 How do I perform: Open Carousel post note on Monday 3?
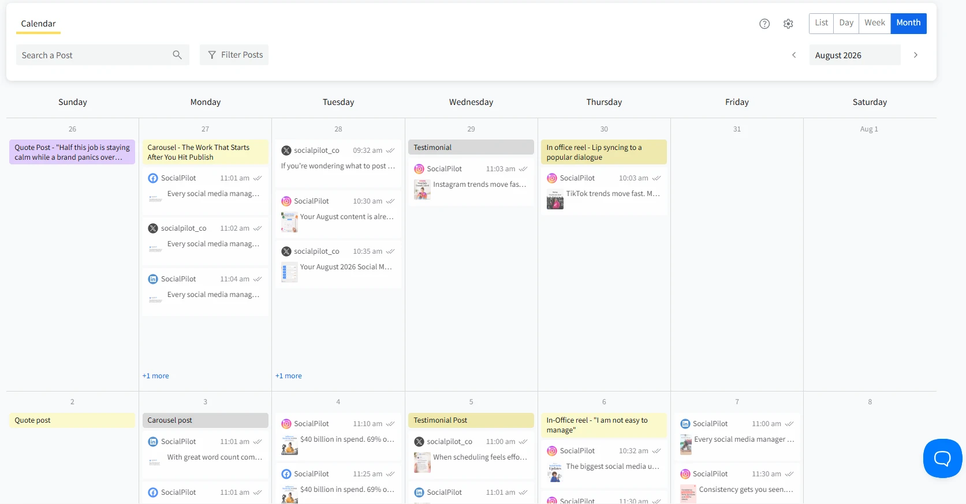[x=205, y=420]
